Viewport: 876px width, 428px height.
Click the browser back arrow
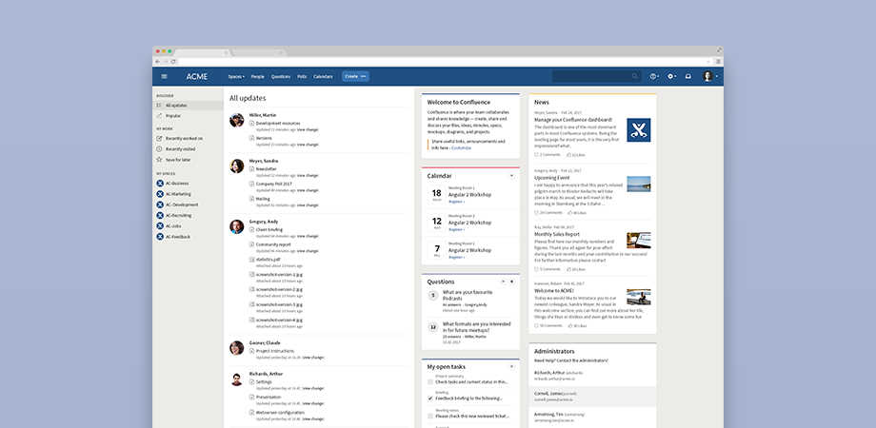point(157,62)
